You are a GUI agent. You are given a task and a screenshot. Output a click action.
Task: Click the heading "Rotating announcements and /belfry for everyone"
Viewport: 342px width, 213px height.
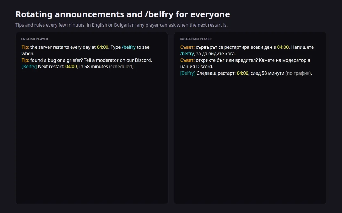coord(123,14)
